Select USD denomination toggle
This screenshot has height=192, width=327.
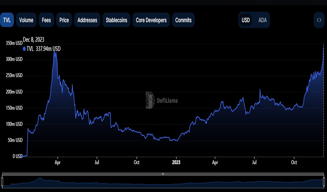point(246,20)
